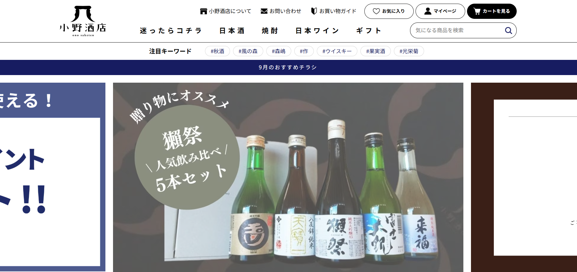Screen dimensions: 577x272
Task: Open the 獺祭 5本セット carousel slide
Action: click(288, 177)
